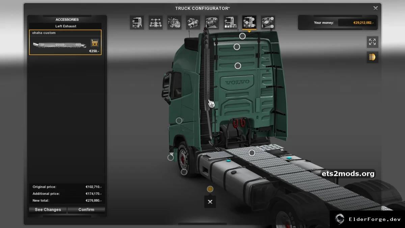Click the €250 item price
The height and width of the screenshot is (228, 405).
tap(94, 51)
